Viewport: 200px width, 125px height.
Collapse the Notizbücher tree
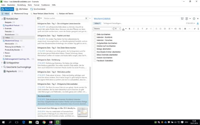[2, 19]
